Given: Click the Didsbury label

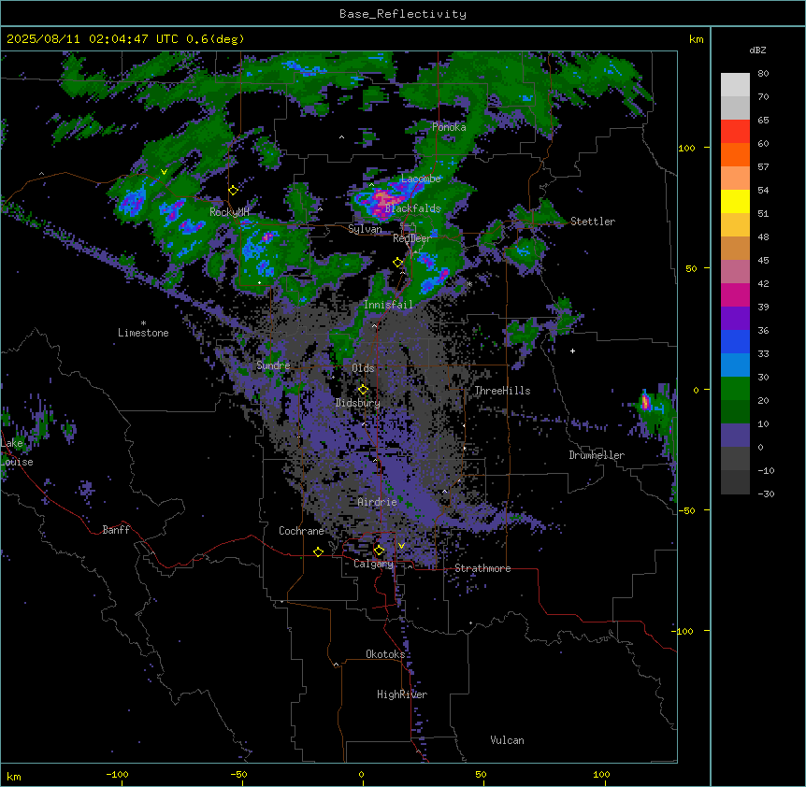Looking at the screenshot, I should click(x=358, y=403).
